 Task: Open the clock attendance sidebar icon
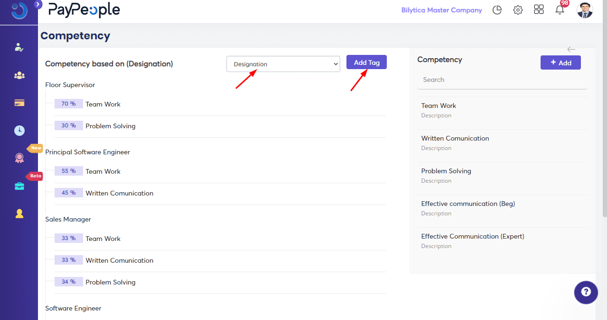(19, 131)
